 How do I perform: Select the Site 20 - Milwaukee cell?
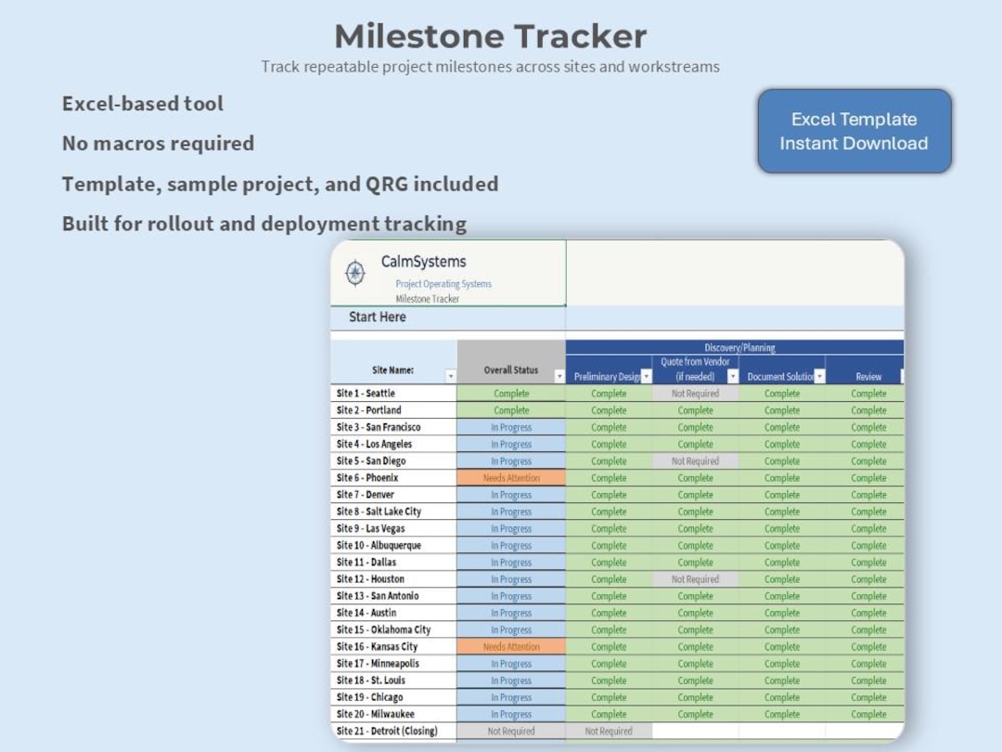[x=393, y=714]
